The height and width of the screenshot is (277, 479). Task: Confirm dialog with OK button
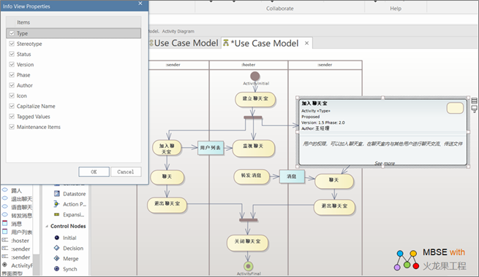[94, 172]
